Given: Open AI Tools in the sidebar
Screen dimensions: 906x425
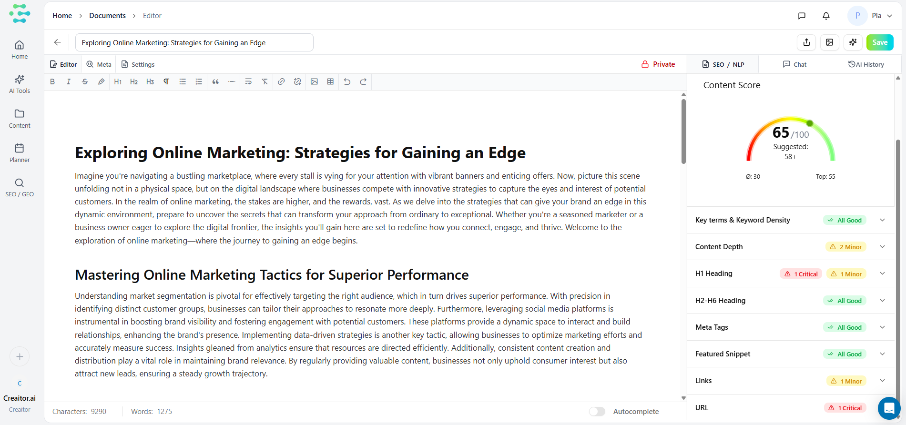Looking at the screenshot, I should [20, 84].
